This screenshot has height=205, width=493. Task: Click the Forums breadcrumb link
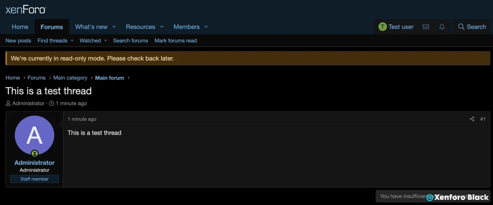37,78
